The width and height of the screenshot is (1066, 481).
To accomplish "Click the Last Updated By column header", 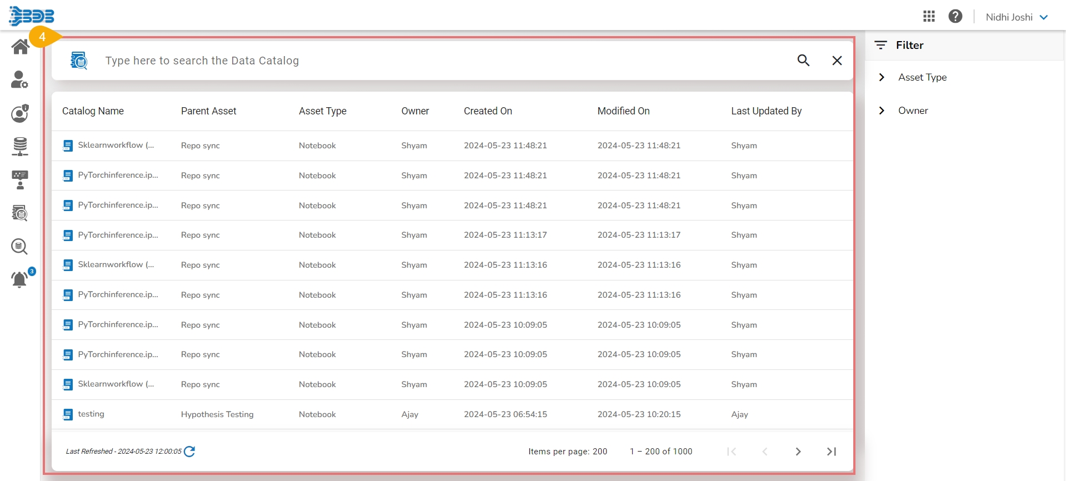I will tap(766, 111).
